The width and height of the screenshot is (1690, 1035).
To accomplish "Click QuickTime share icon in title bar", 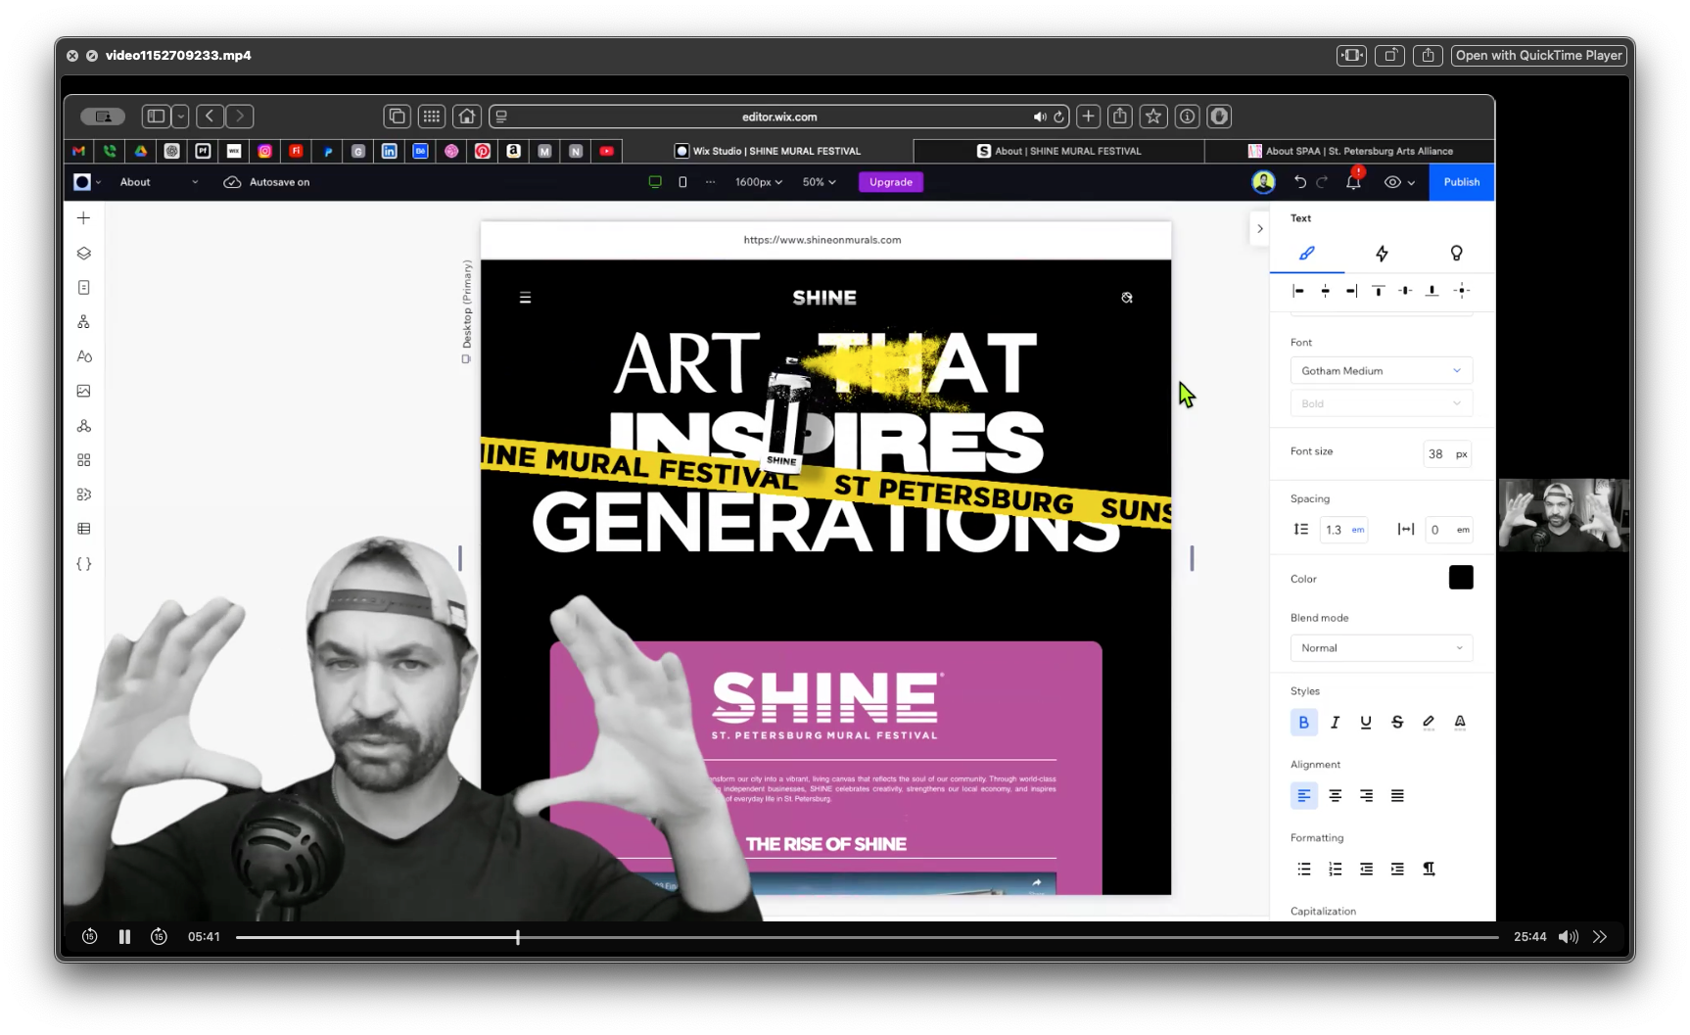I will coord(1428,56).
